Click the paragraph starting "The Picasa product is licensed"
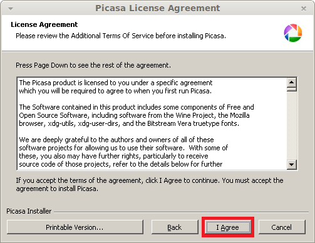315x243 pixels. (x=116, y=87)
